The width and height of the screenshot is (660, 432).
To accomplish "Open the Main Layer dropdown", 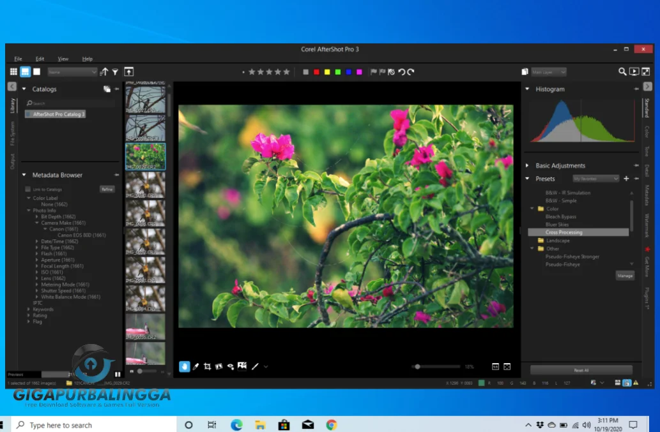I will point(548,72).
